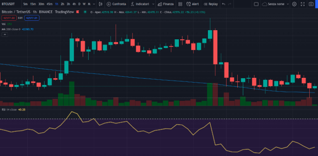Create a new Alert

click(x=193, y=4)
